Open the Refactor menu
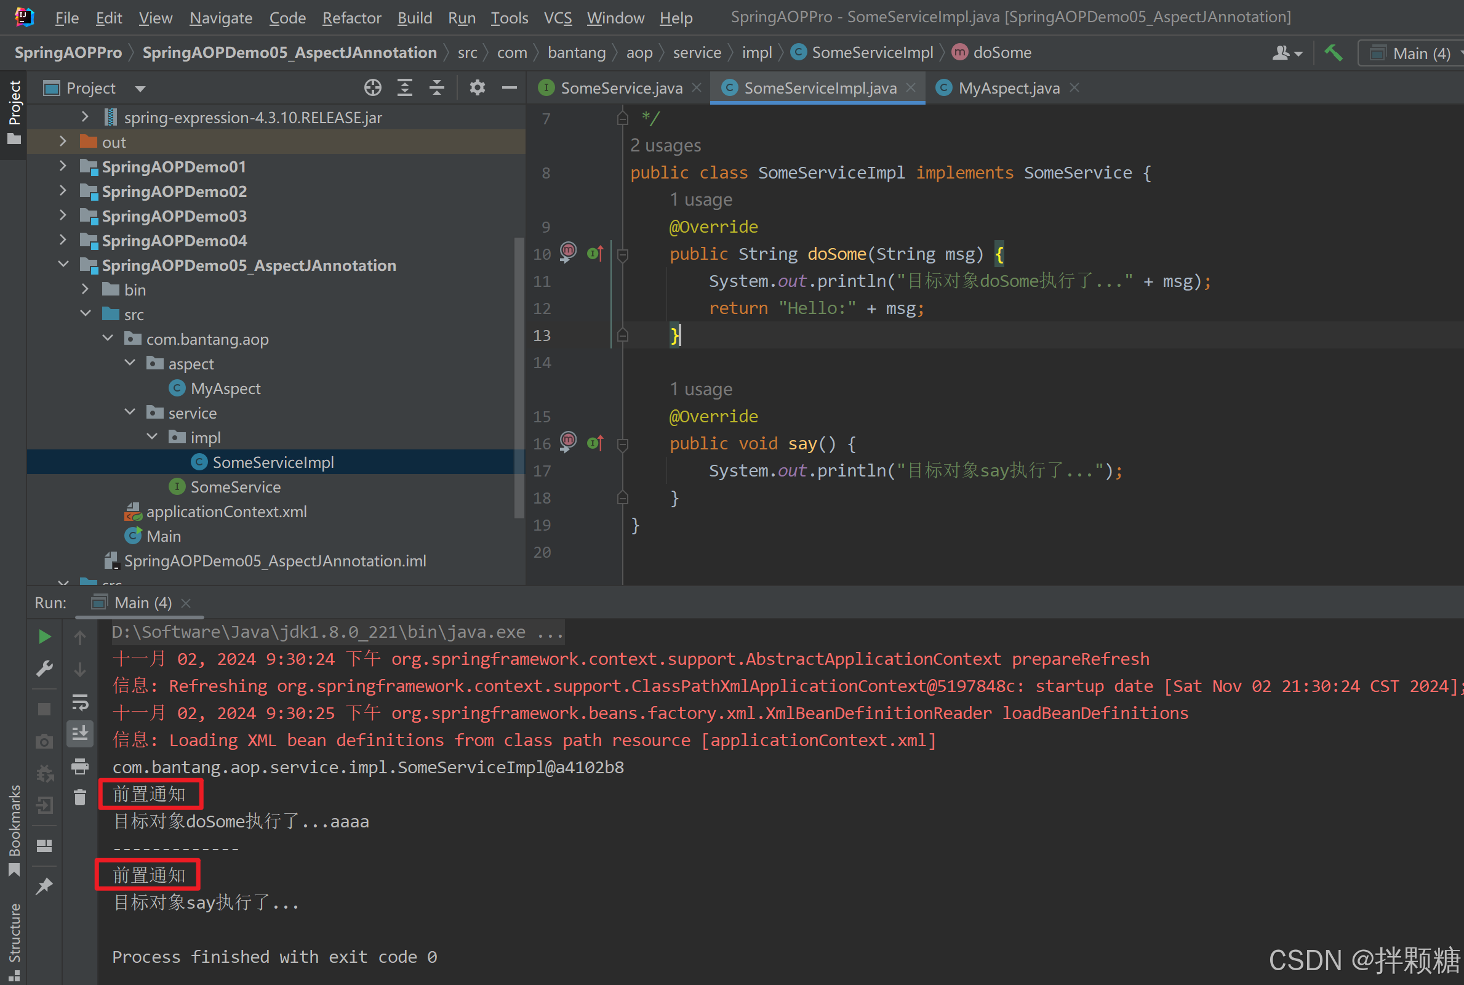The width and height of the screenshot is (1464, 985). [351, 18]
